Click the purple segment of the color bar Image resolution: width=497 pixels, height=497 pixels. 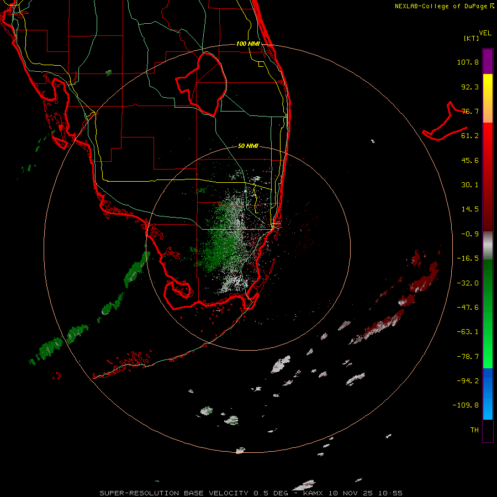488,61
